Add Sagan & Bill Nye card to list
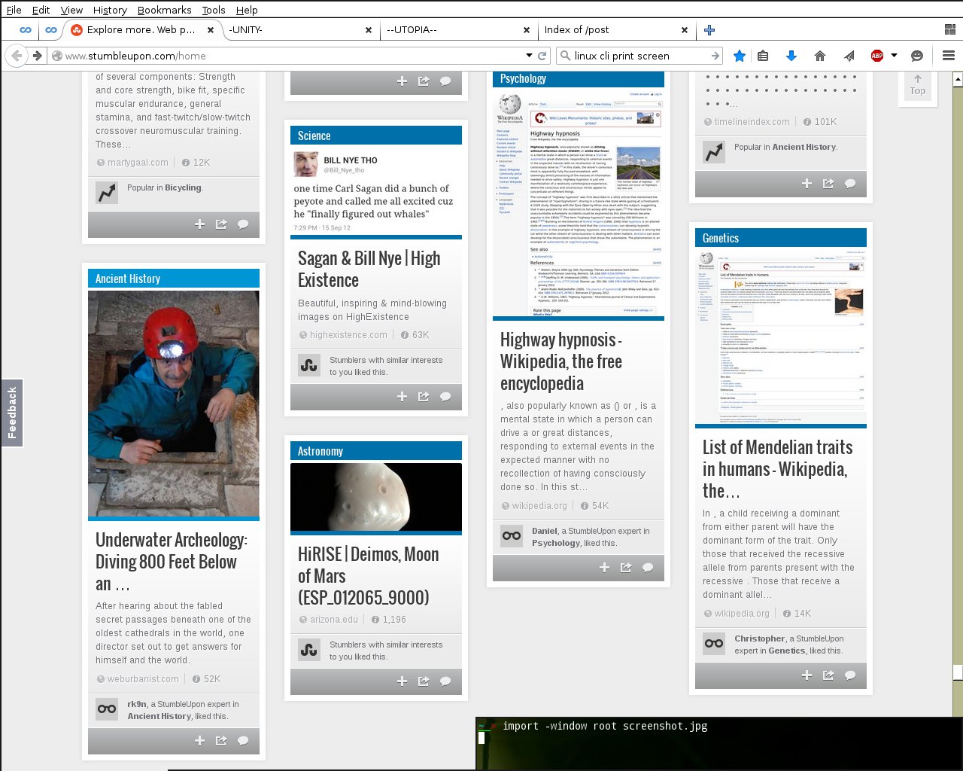The image size is (963, 771). point(402,397)
